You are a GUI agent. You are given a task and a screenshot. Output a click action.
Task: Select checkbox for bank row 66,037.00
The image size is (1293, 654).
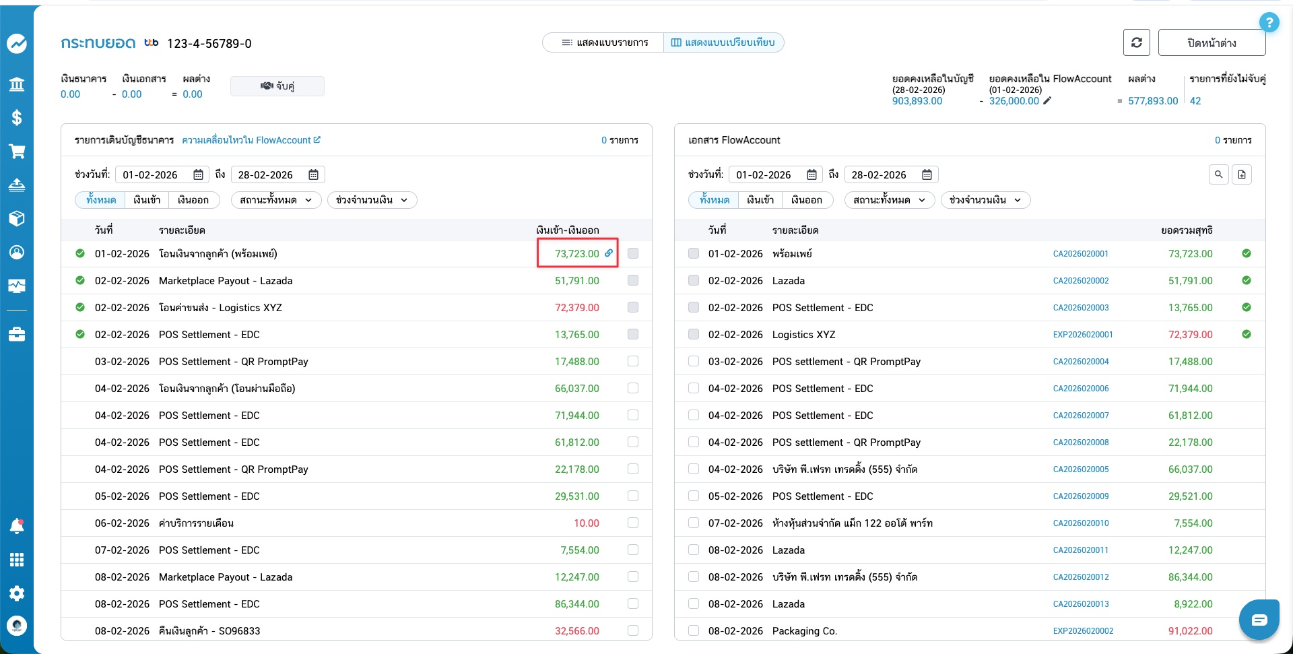pos(632,388)
